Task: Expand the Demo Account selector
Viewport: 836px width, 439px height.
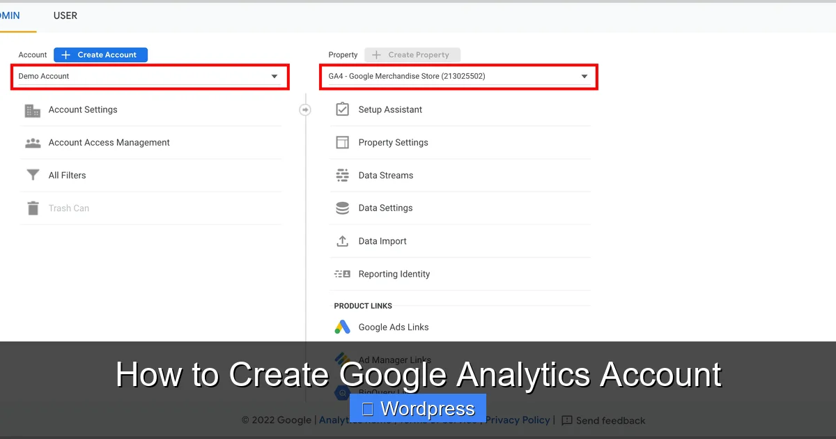Action: coord(150,77)
